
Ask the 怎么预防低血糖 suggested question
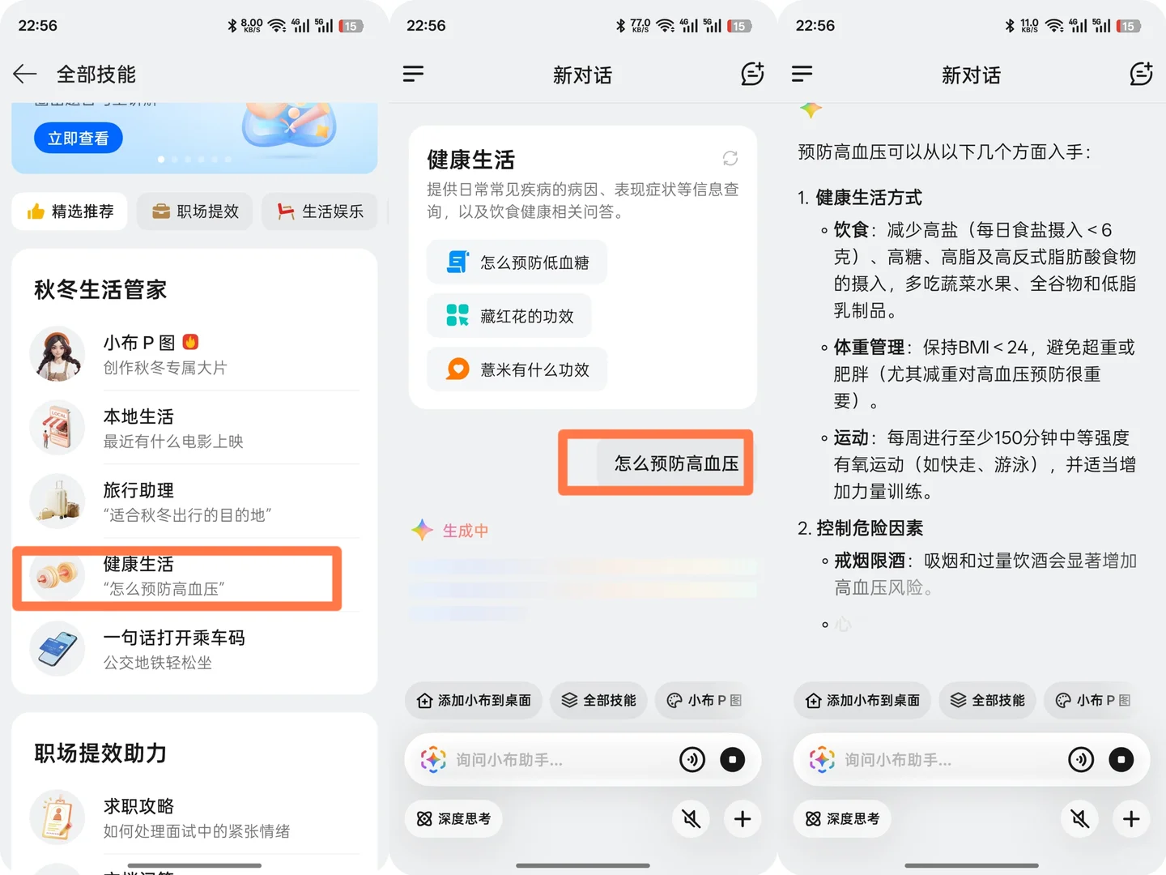[517, 262]
